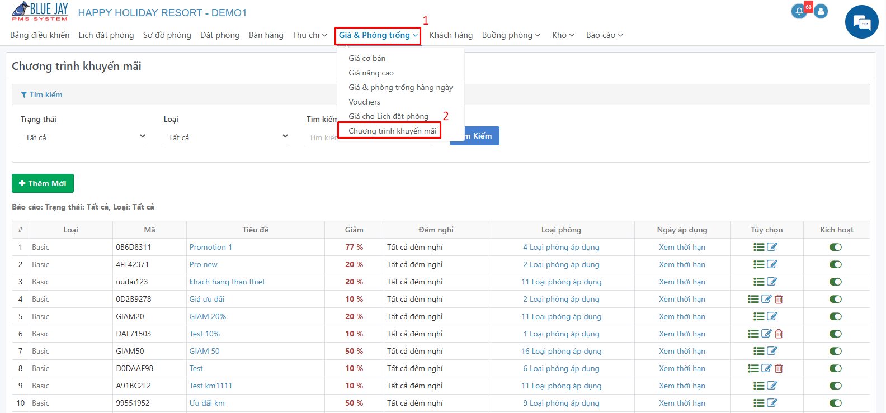Collapse the Giá & Phòng trống menu
886x413 pixels.
(378, 35)
